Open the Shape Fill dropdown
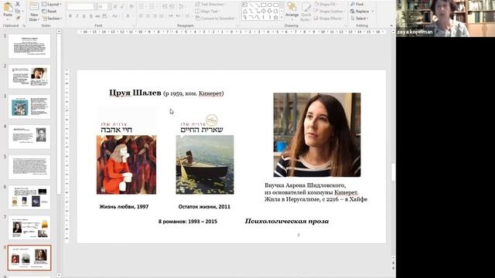The image size is (495, 278). coord(326,4)
